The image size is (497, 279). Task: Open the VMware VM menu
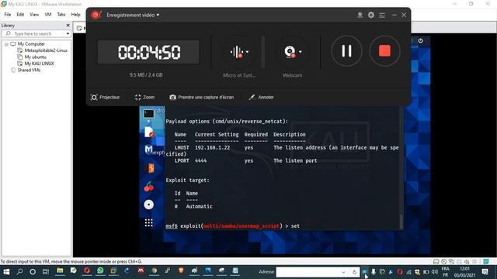tap(48, 15)
